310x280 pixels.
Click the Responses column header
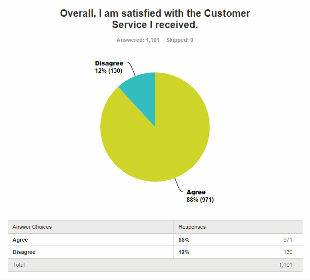tap(192, 227)
